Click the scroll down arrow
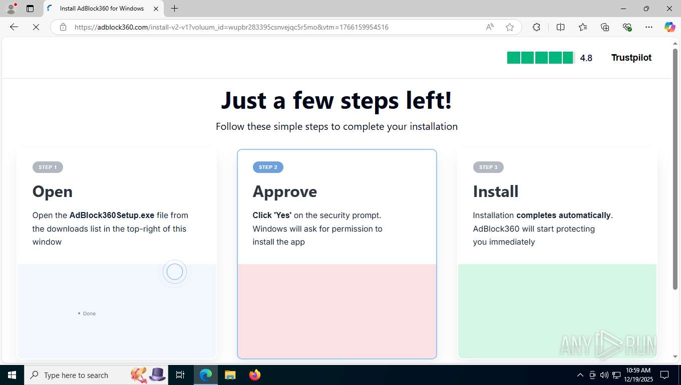 click(675, 357)
